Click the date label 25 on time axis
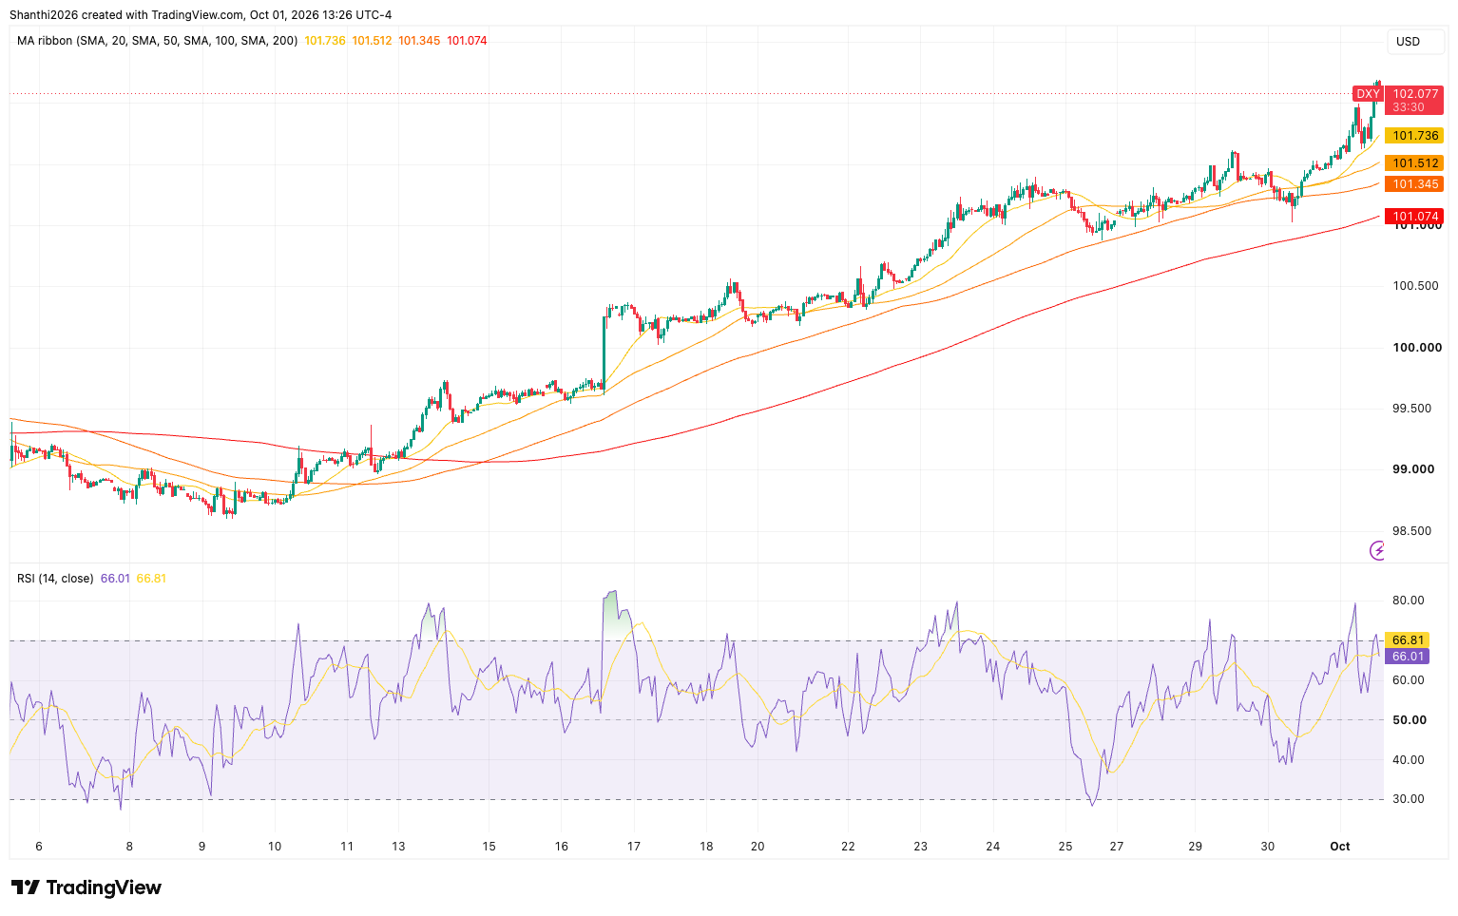Viewport: 1458px width, 916px height. coord(1065,846)
